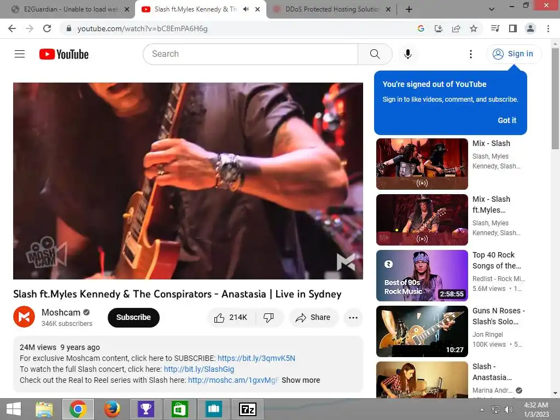Go back to previous page
560x420 pixels.
[x=12, y=28]
